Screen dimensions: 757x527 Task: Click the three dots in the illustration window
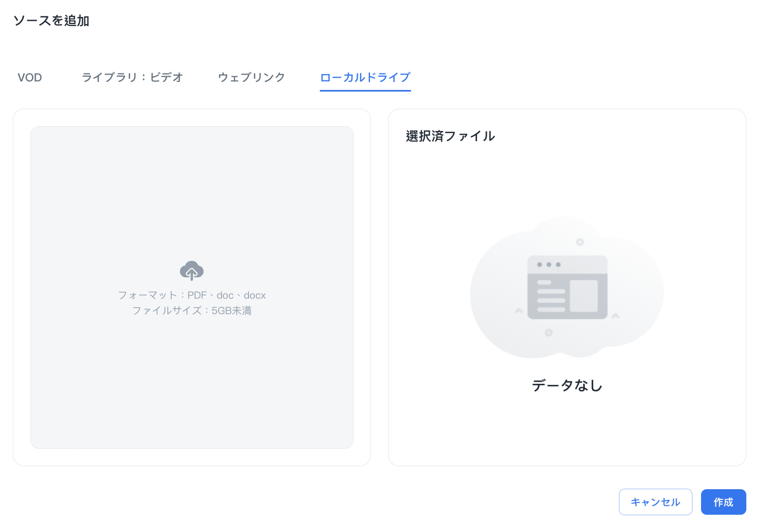coord(549,265)
